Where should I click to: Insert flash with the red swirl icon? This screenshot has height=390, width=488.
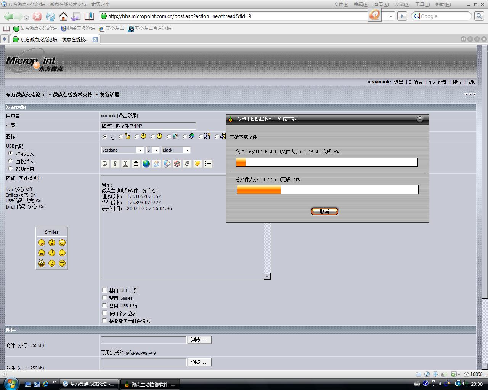[177, 163]
